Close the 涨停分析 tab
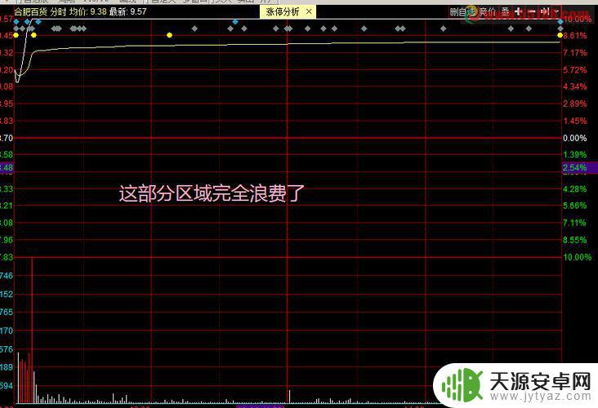 pos(309,11)
